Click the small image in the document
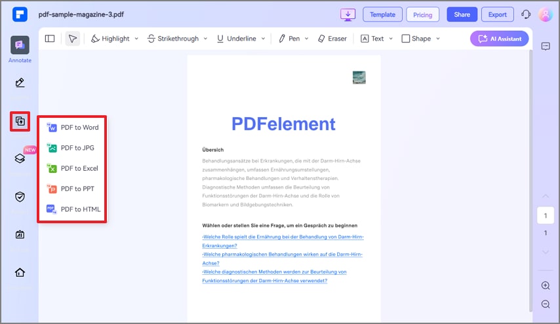 [359, 77]
